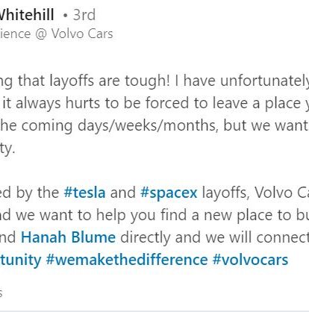309x312 pixels.
Task: Open the #wemakethedifference hashtag
Action: (x=127, y=260)
